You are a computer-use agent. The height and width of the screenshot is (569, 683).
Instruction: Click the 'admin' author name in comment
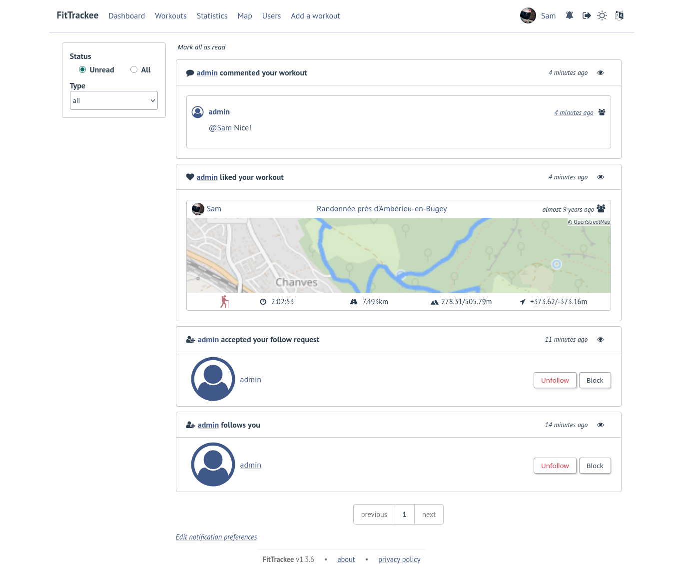click(219, 112)
